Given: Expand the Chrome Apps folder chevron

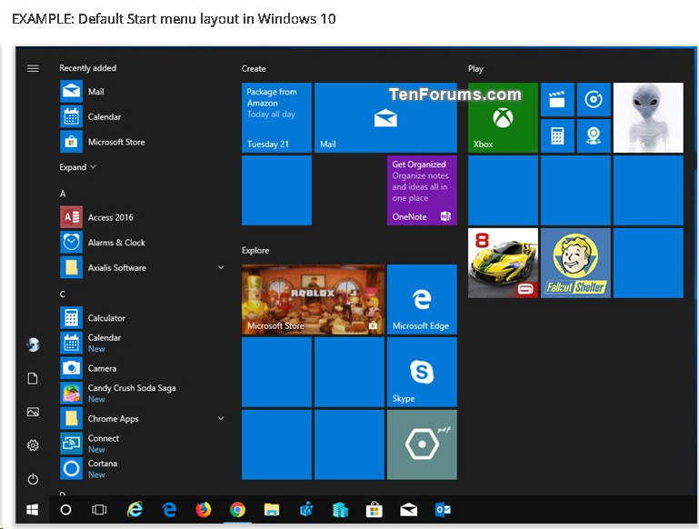Looking at the screenshot, I should pos(221,418).
